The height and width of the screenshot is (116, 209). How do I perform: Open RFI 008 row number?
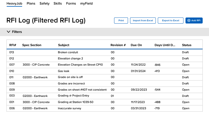coord(12,84)
